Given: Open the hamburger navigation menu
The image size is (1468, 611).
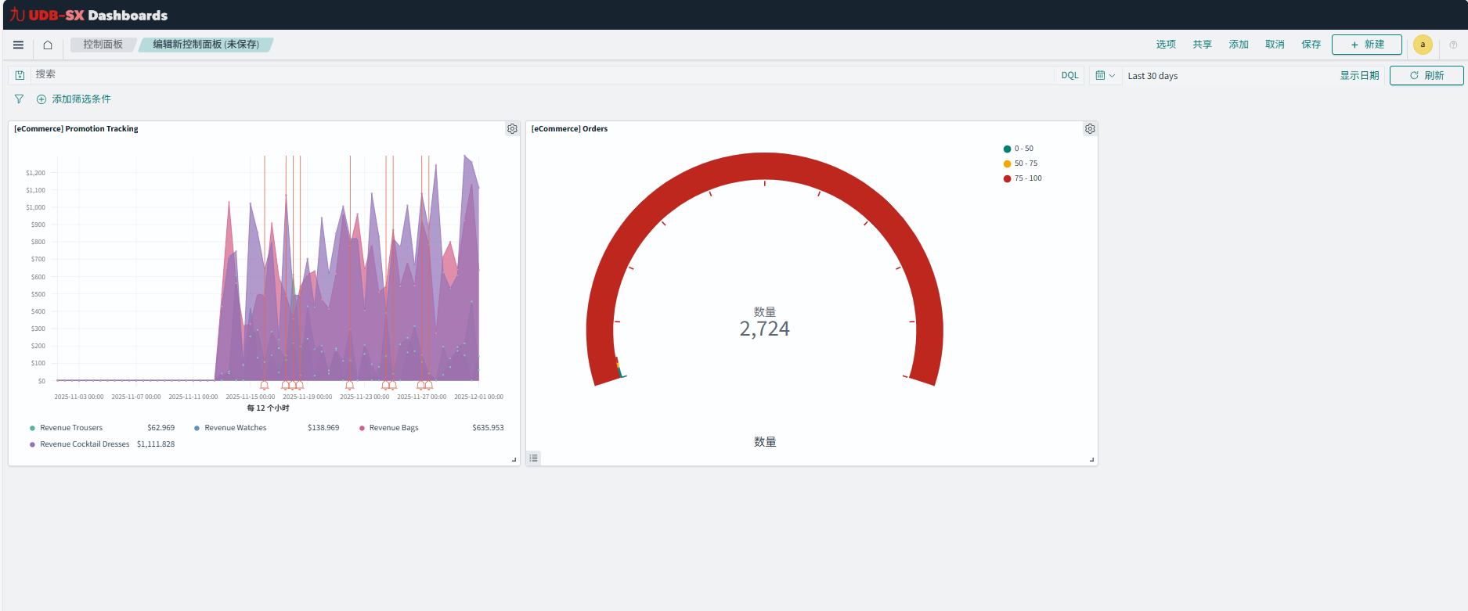Looking at the screenshot, I should click(x=18, y=45).
